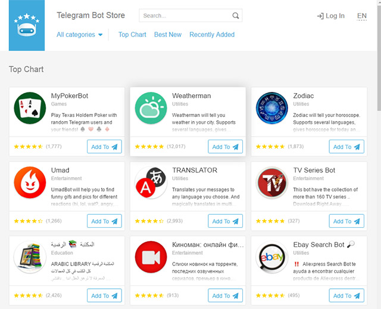381x309 pixels.
Task: Open the TV Series Bot icon
Action: (272, 183)
